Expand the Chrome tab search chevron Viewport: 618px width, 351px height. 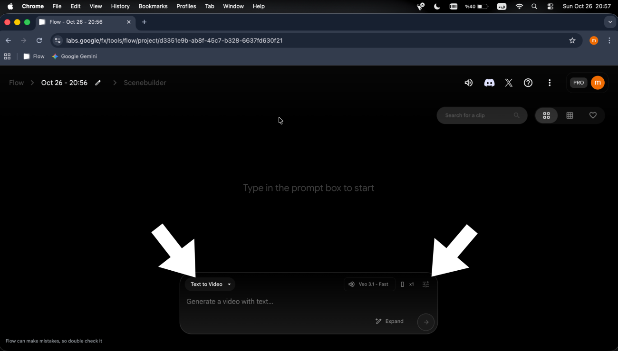[x=610, y=22]
